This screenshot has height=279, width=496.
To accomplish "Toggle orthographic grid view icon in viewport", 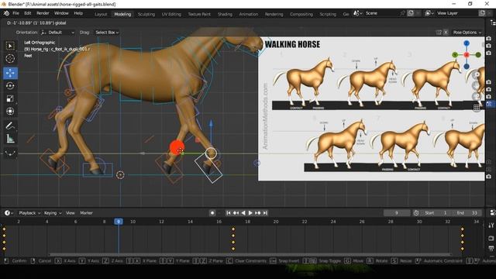I will coord(477,108).
